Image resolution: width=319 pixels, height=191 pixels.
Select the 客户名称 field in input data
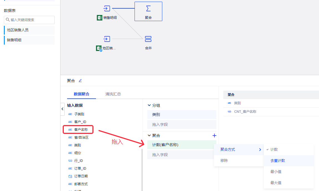[x=81, y=129]
